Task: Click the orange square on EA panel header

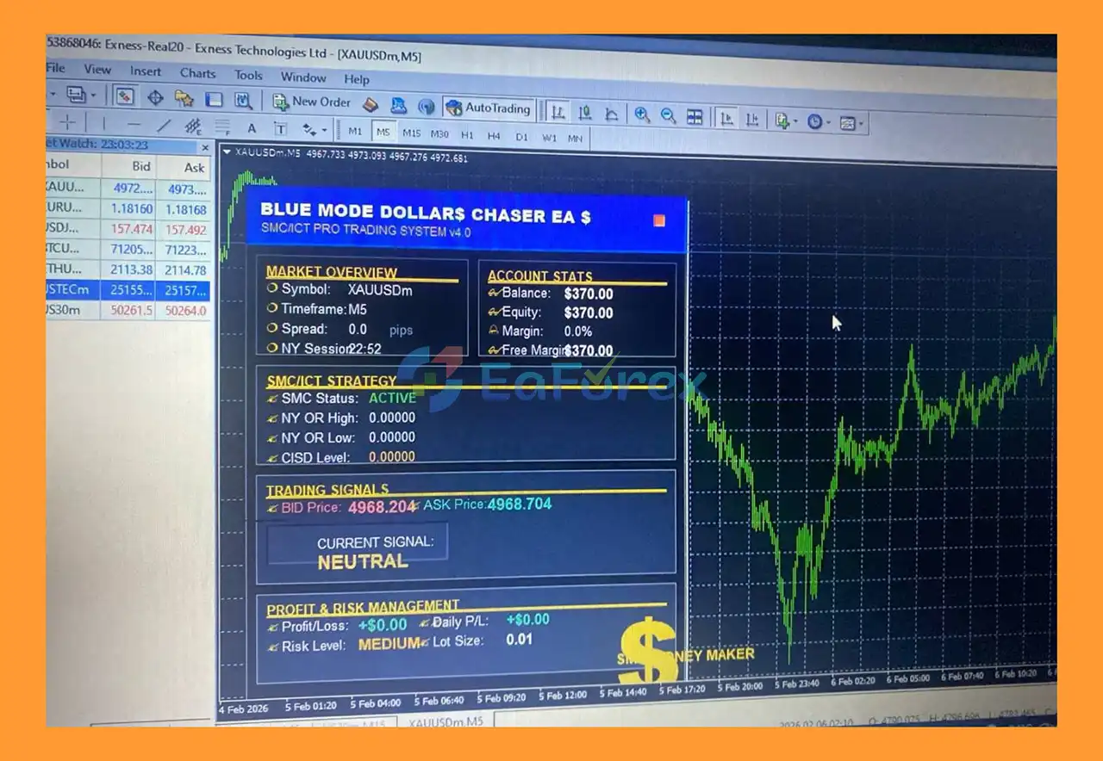Action: 659,220
